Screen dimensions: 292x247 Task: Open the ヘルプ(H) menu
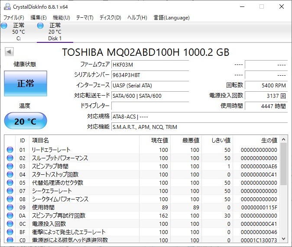tap(137, 18)
